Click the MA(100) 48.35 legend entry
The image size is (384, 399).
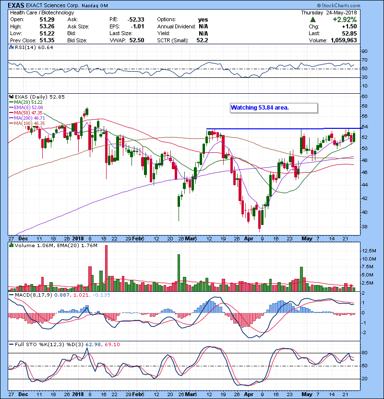tap(27, 124)
